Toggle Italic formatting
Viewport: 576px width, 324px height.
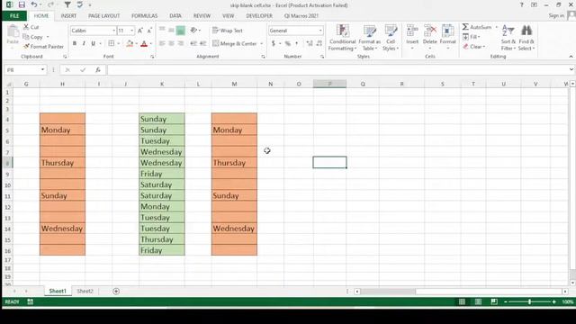coord(84,43)
